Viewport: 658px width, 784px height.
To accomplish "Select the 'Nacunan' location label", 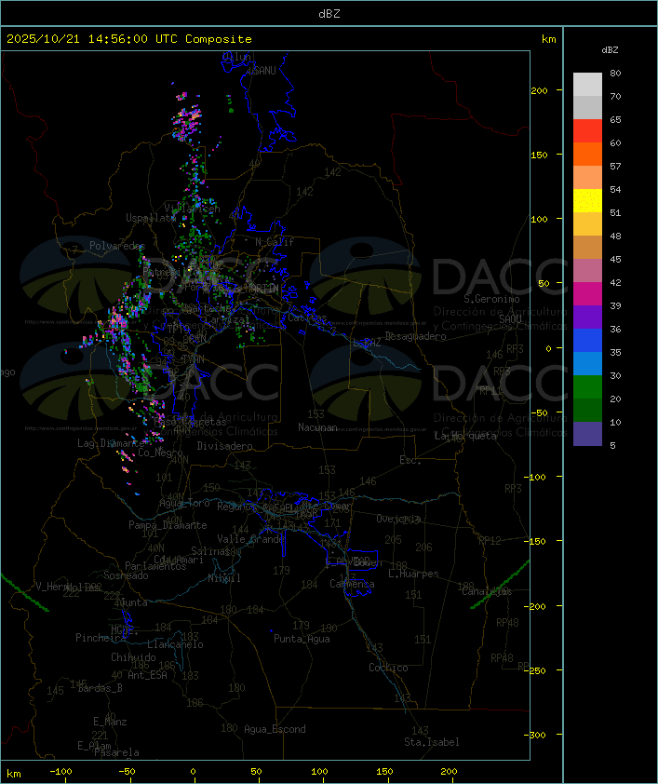I will (x=317, y=427).
